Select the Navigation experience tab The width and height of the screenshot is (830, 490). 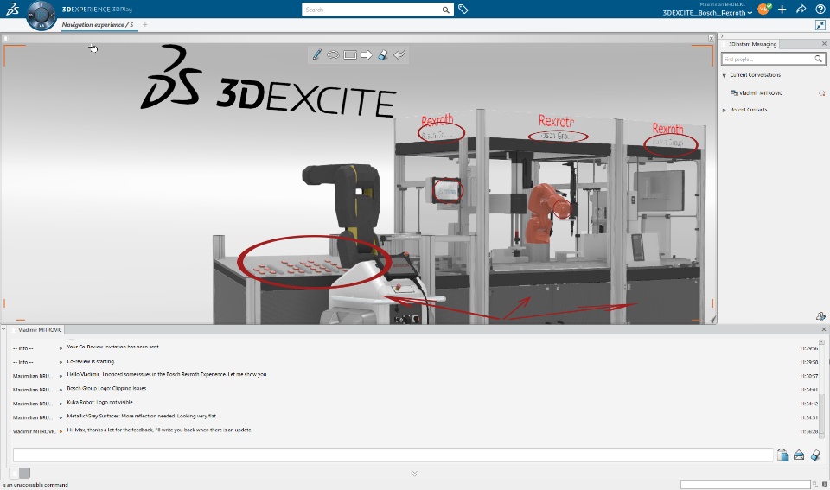tap(98, 25)
